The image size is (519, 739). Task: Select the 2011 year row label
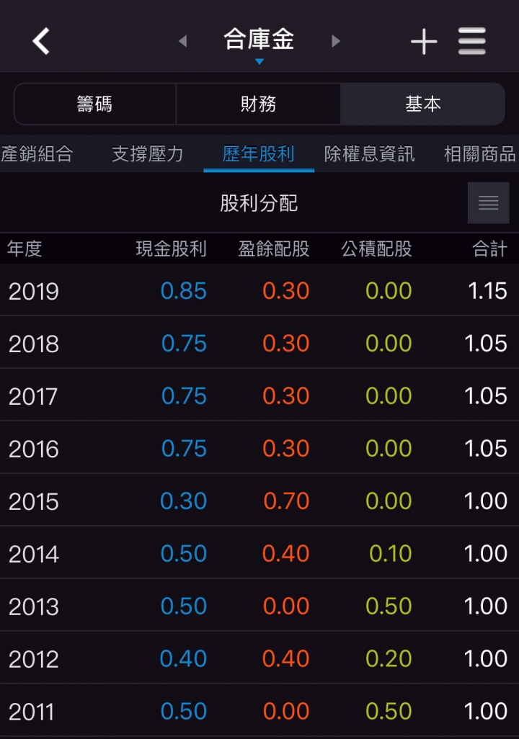[x=31, y=712]
